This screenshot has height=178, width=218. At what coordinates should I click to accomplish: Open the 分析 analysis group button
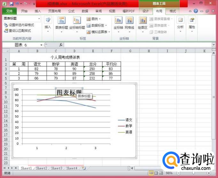tap(180, 25)
